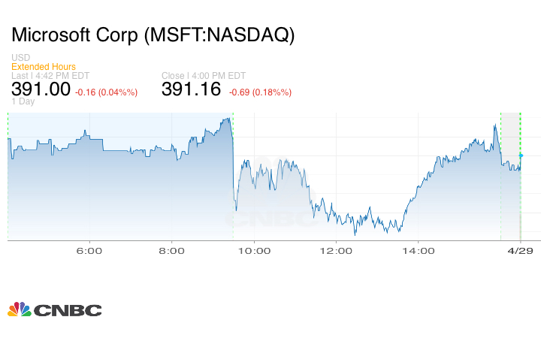
Task: Click the USD currency label
Action: 20,58
